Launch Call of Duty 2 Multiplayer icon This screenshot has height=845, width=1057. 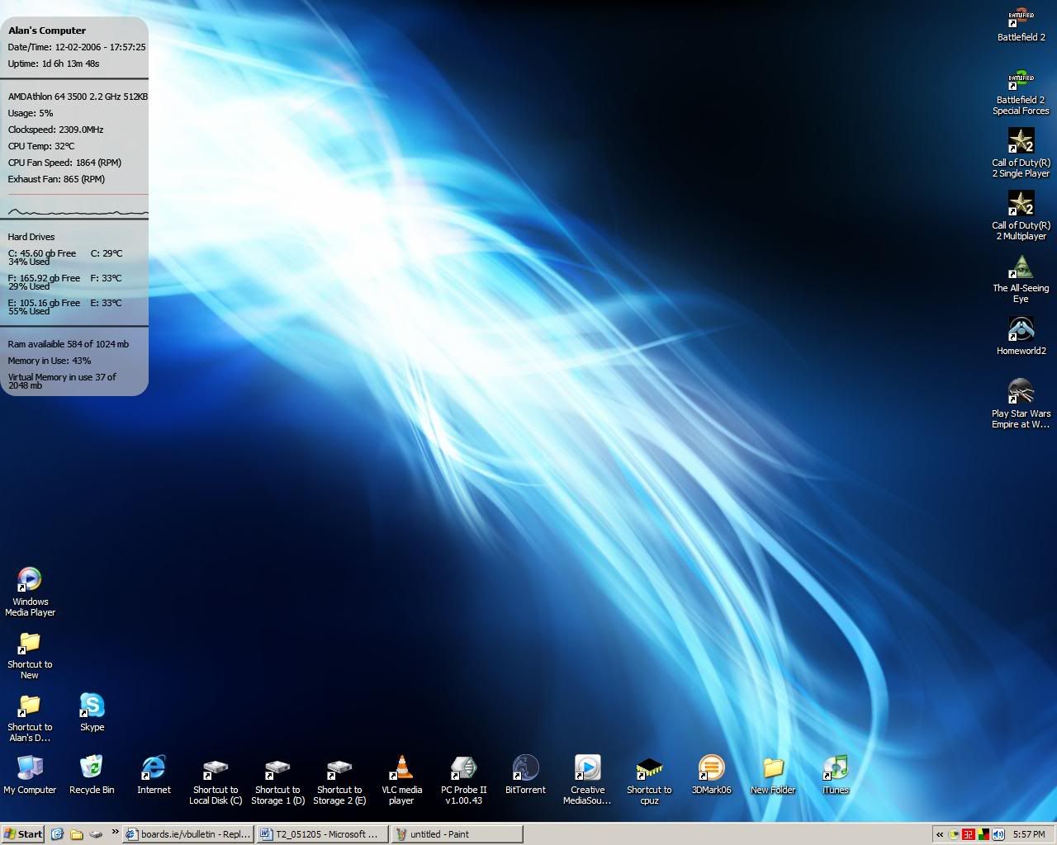tap(1021, 203)
